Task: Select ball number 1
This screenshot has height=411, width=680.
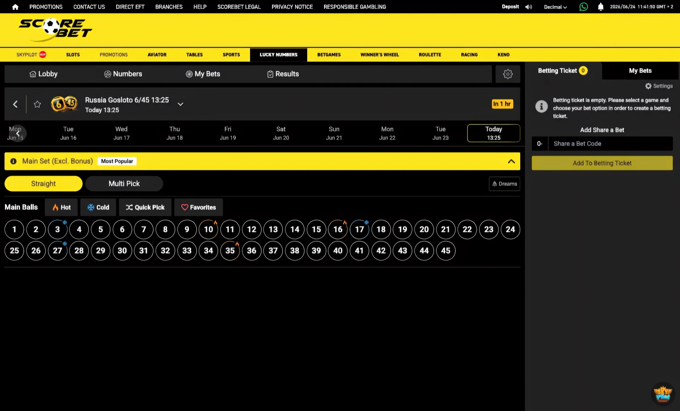Action: (14, 229)
